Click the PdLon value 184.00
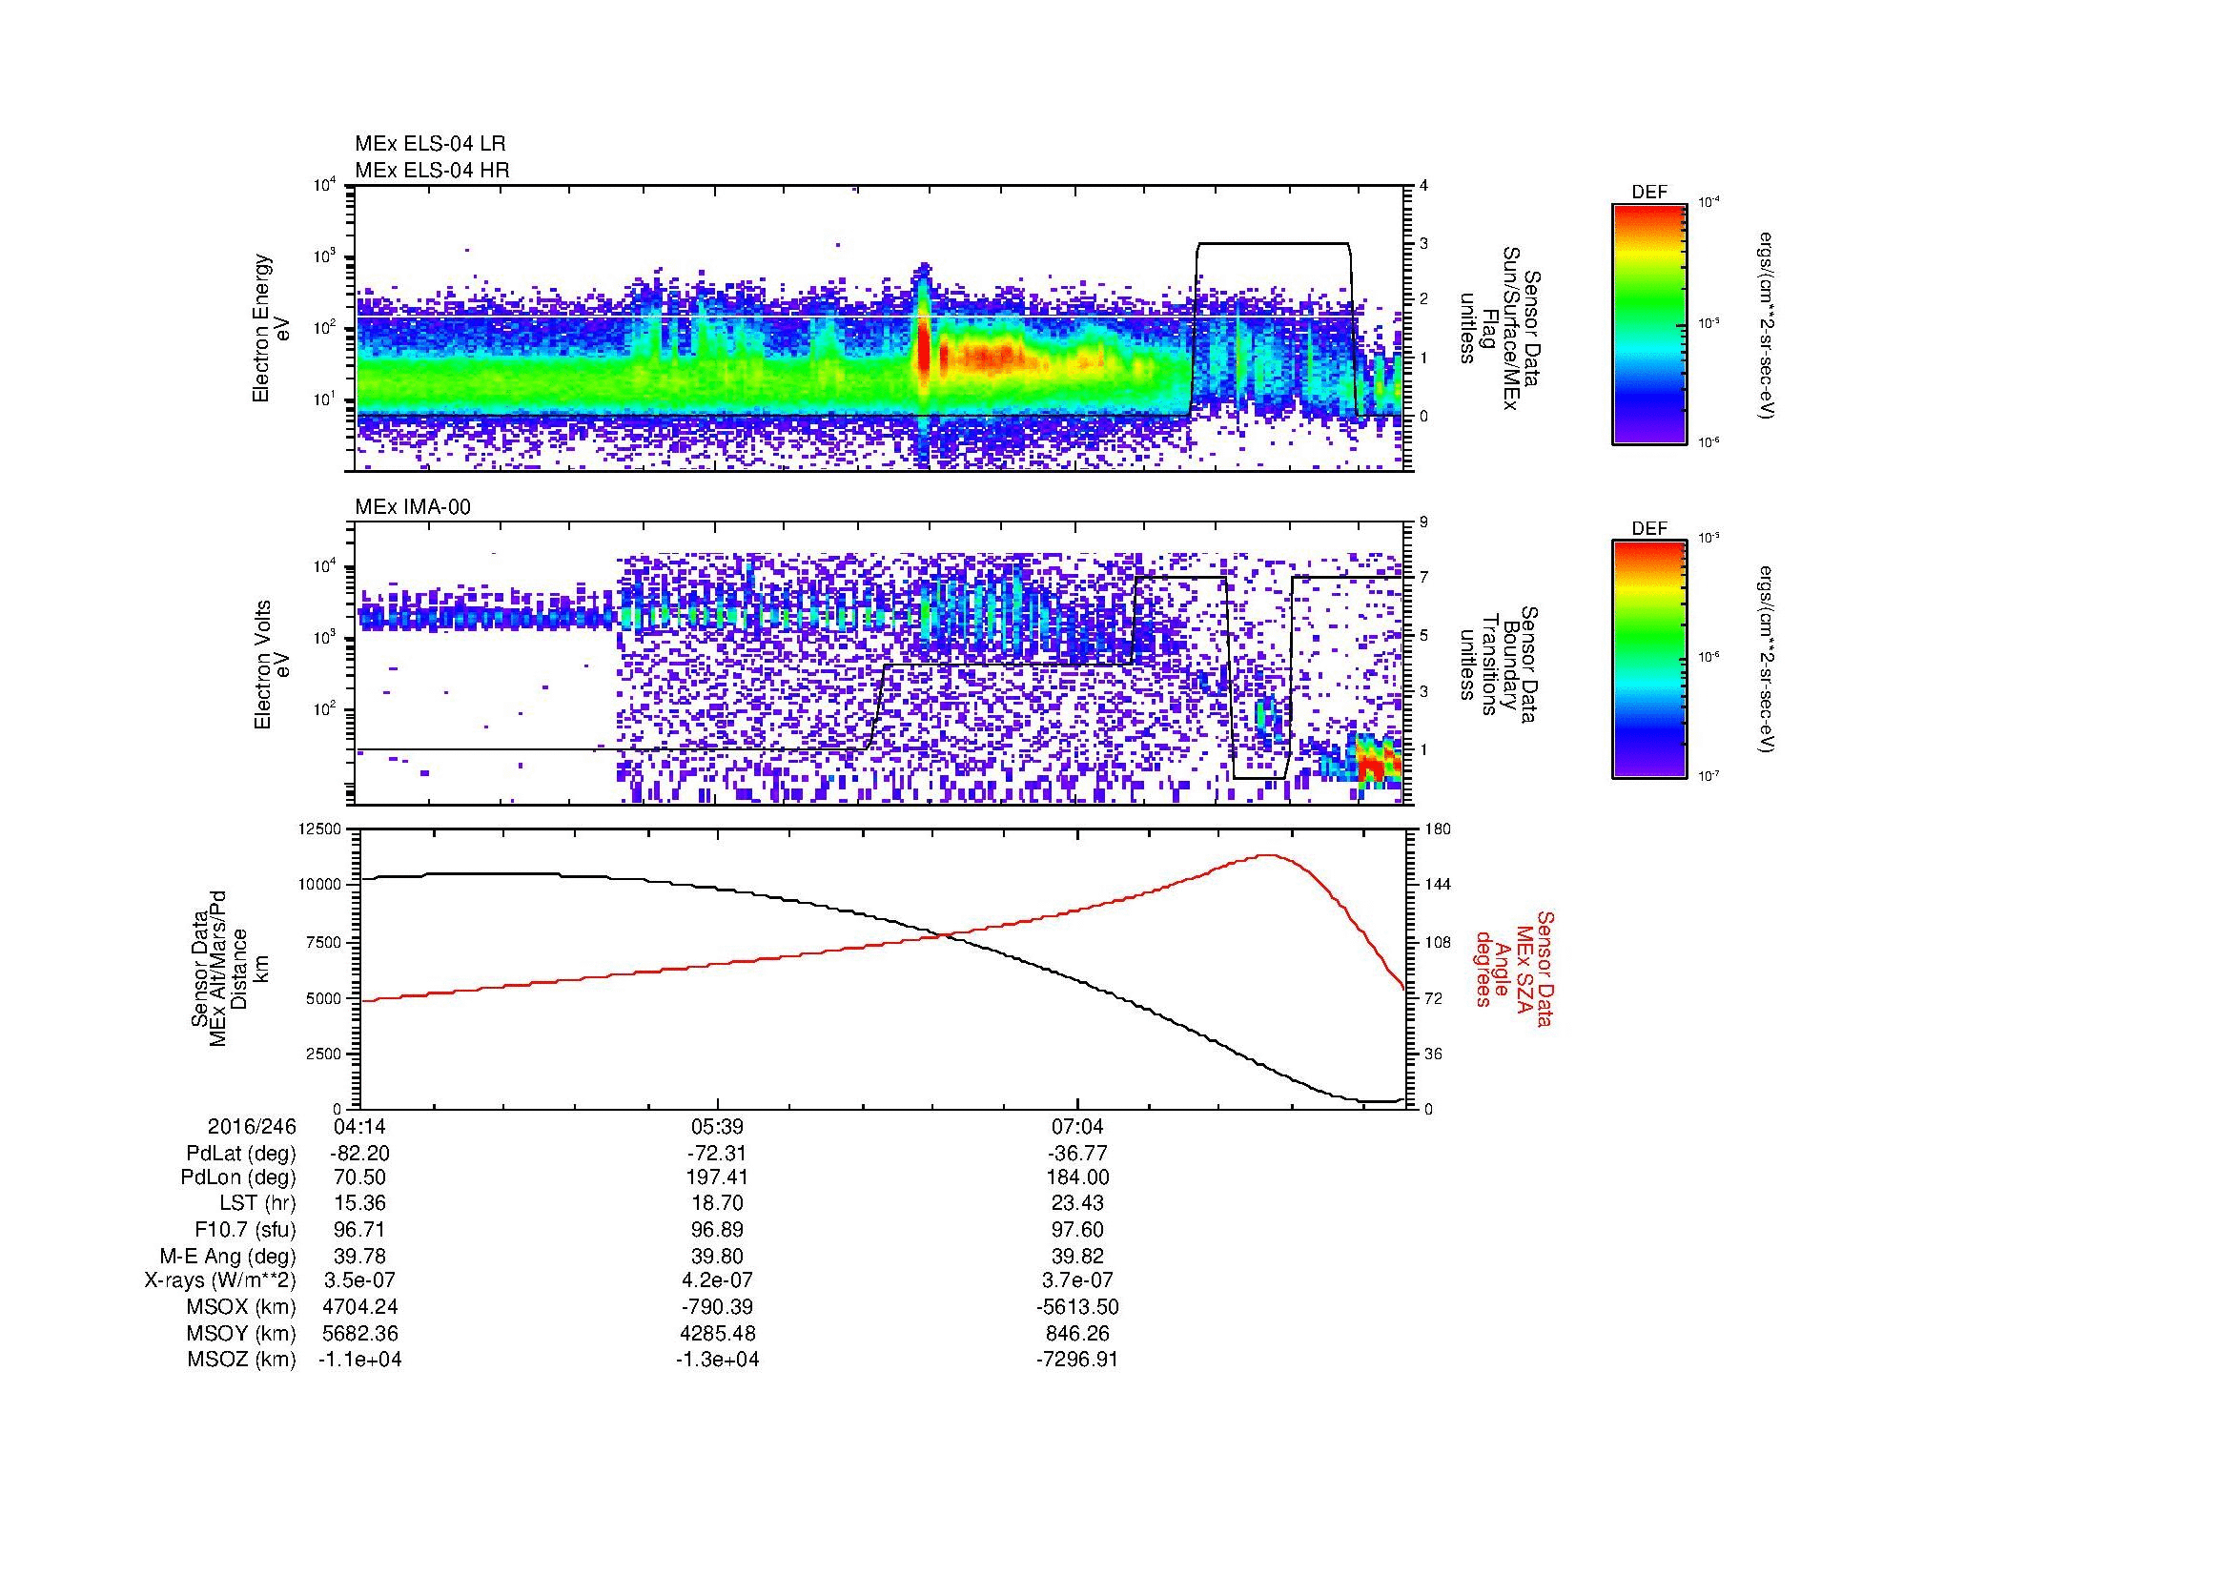The width and height of the screenshot is (2230, 1576). (1077, 1177)
